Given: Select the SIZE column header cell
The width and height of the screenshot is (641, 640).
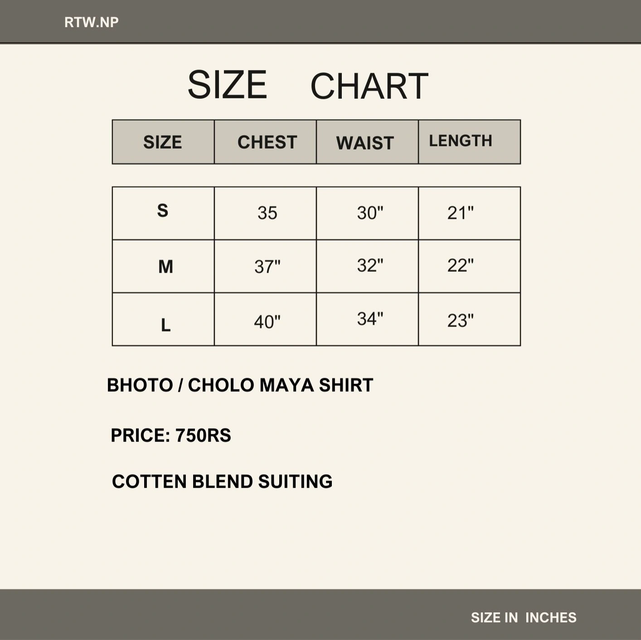Looking at the screenshot, I should point(163,142).
